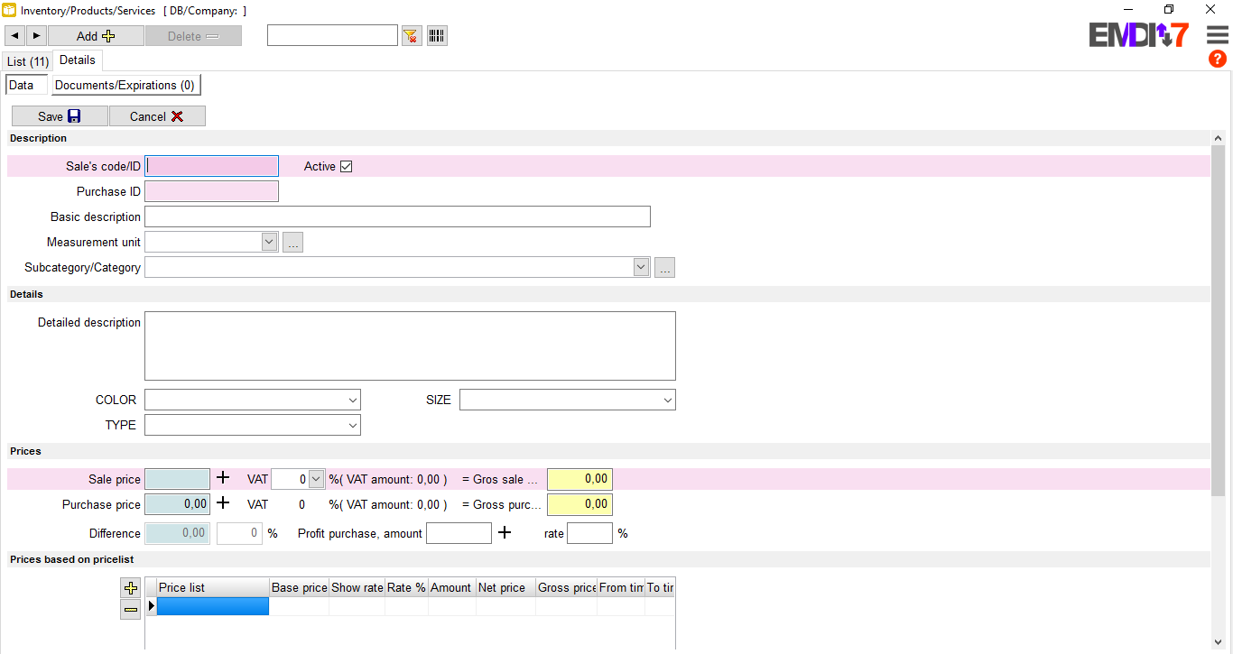Viewport: 1233px width, 654px height.
Task: Click the Rate % column header
Action: [x=406, y=587]
